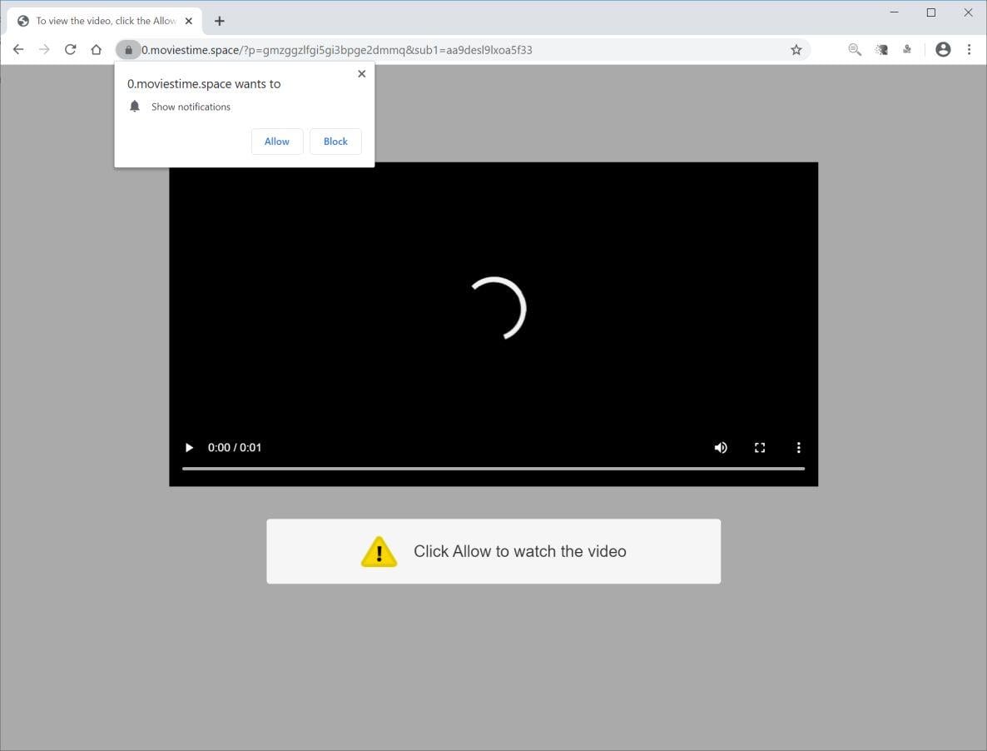Open a new browser tab
Image resolution: width=987 pixels, height=751 pixels.
(219, 20)
